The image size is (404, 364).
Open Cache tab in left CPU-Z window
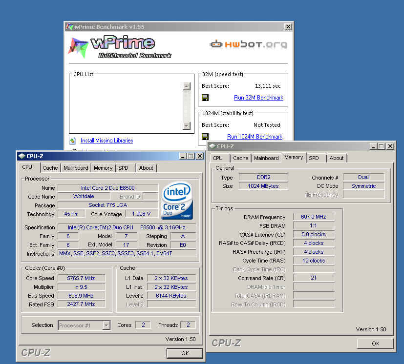[x=50, y=168]
